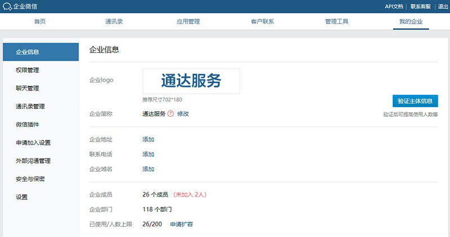Click 添加 next to 企业域名
Image resolution: width=450 pixels, height=237 pixels.
[148, 169]
